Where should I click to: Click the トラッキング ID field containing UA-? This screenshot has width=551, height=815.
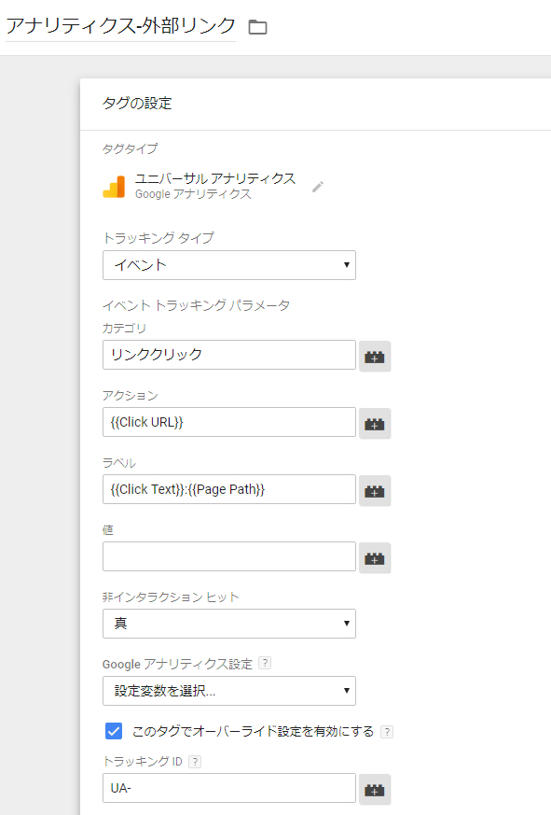point(229,788)
